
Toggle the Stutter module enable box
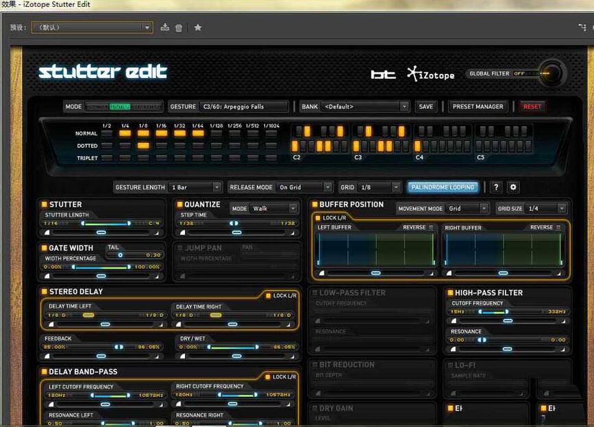45,204
